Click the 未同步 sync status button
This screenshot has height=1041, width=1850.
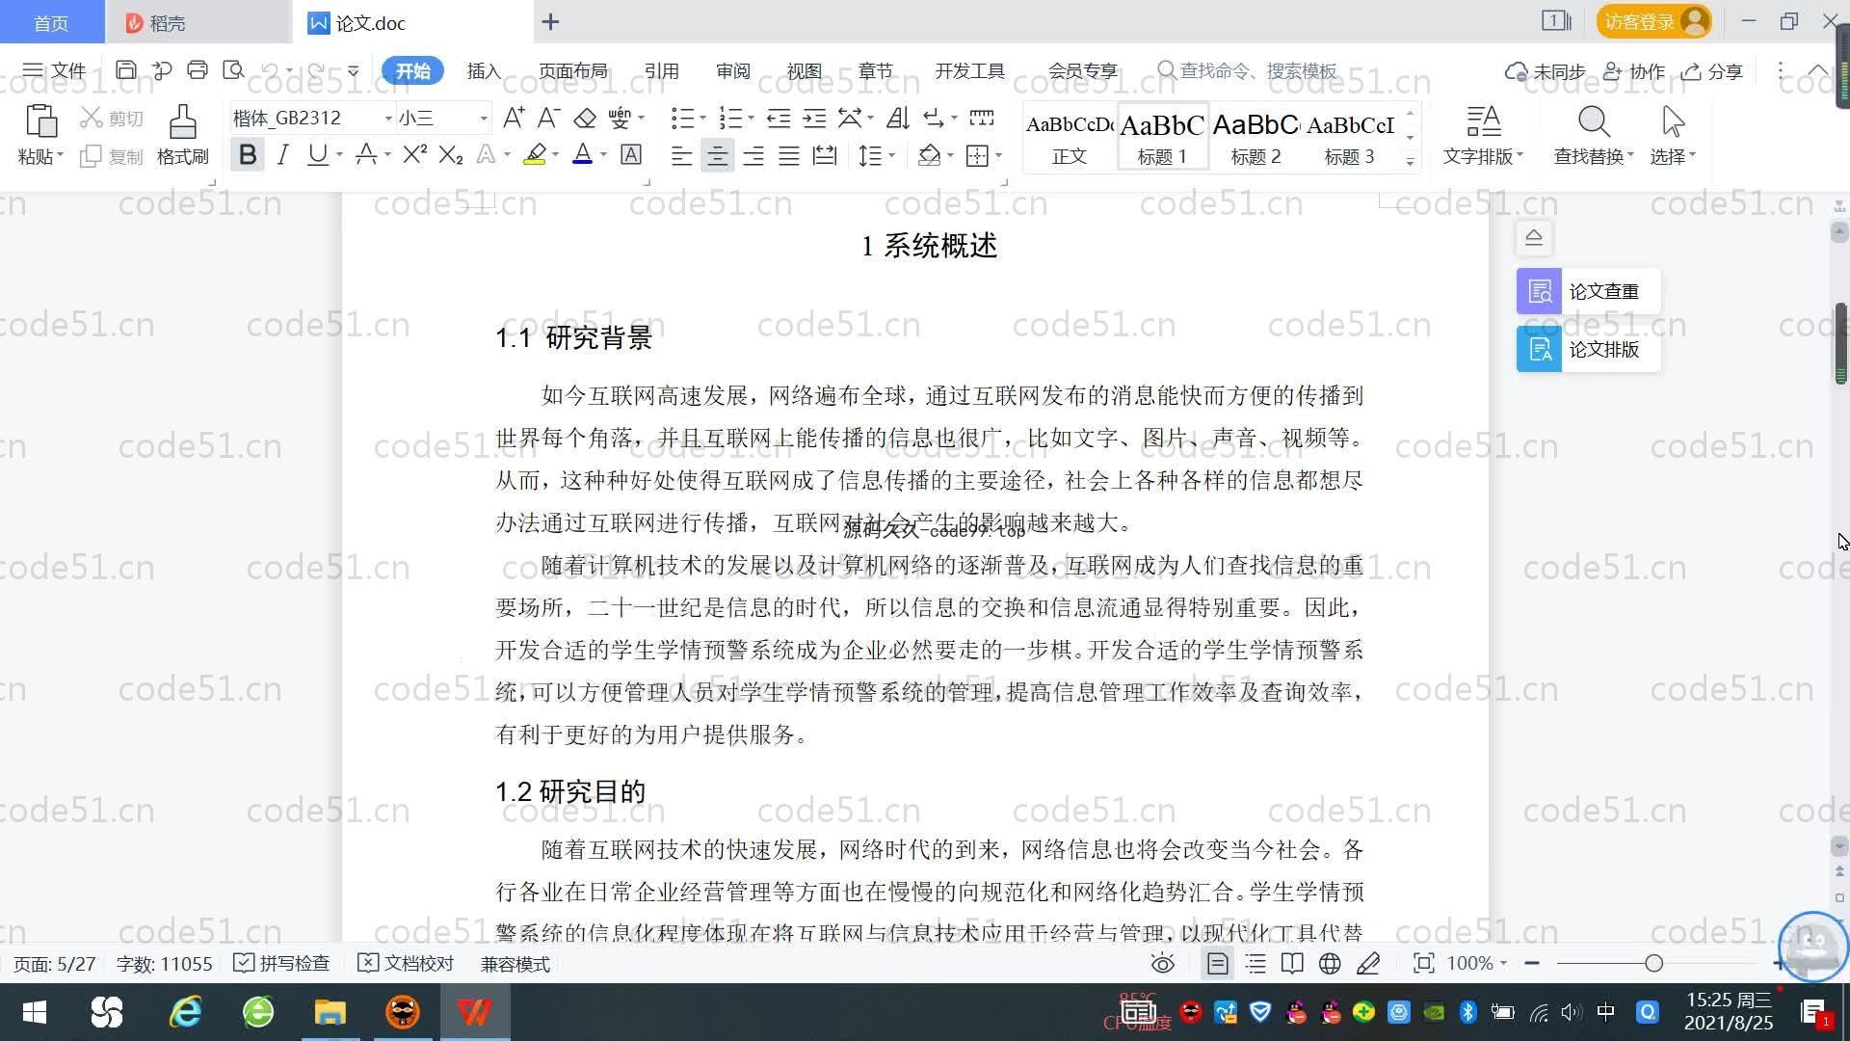1546,71
